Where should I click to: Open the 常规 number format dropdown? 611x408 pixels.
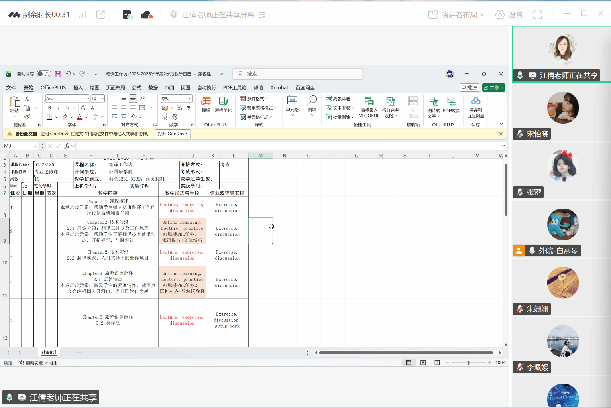[190, 99]
